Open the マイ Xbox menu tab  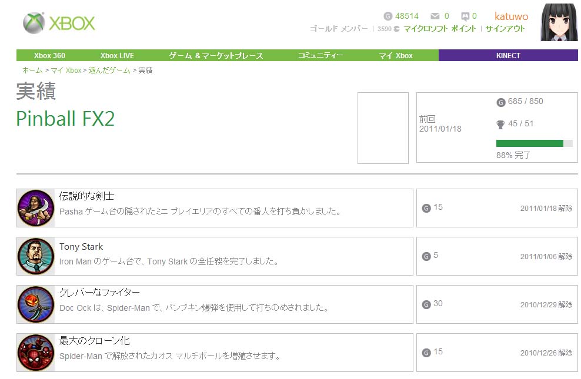(x=395, y=55)
